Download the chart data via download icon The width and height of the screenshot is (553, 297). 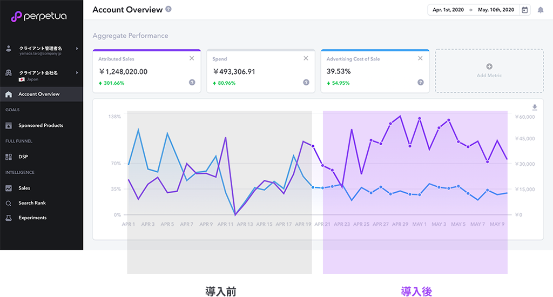[x=535, y=107]
